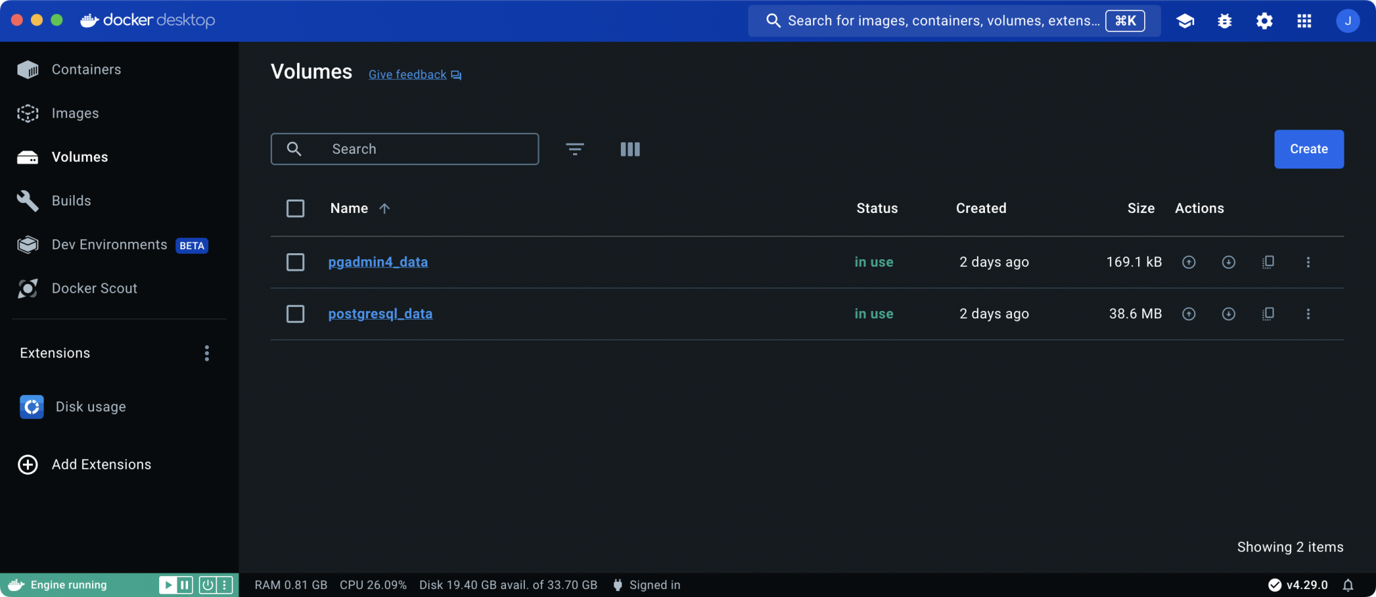
Task: Click the Engine running status label
Action: tap(69, 585)
